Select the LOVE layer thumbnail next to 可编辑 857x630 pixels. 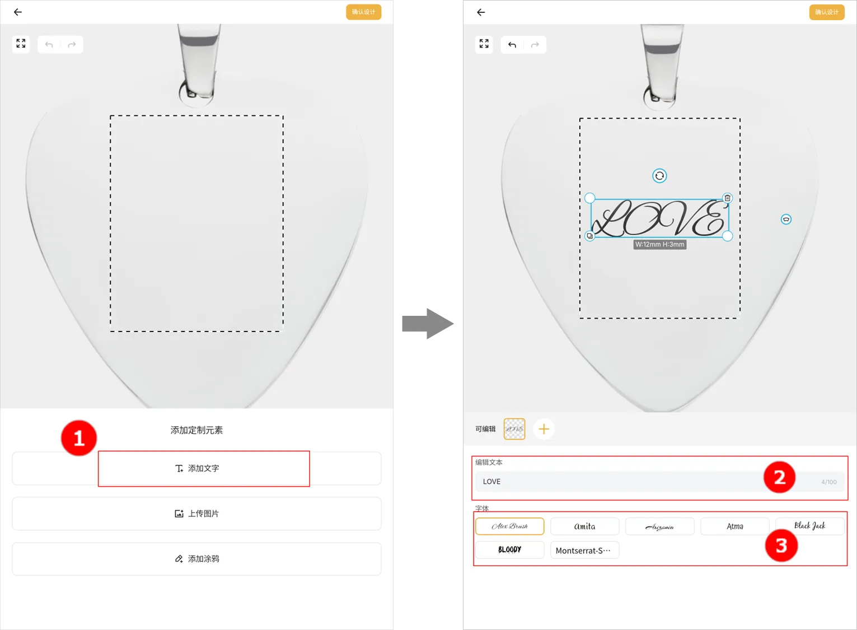point(514,429)
